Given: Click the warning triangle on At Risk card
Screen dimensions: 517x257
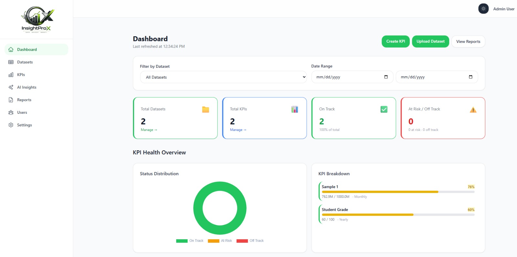Looking at the screenshot, I should 473,110.
